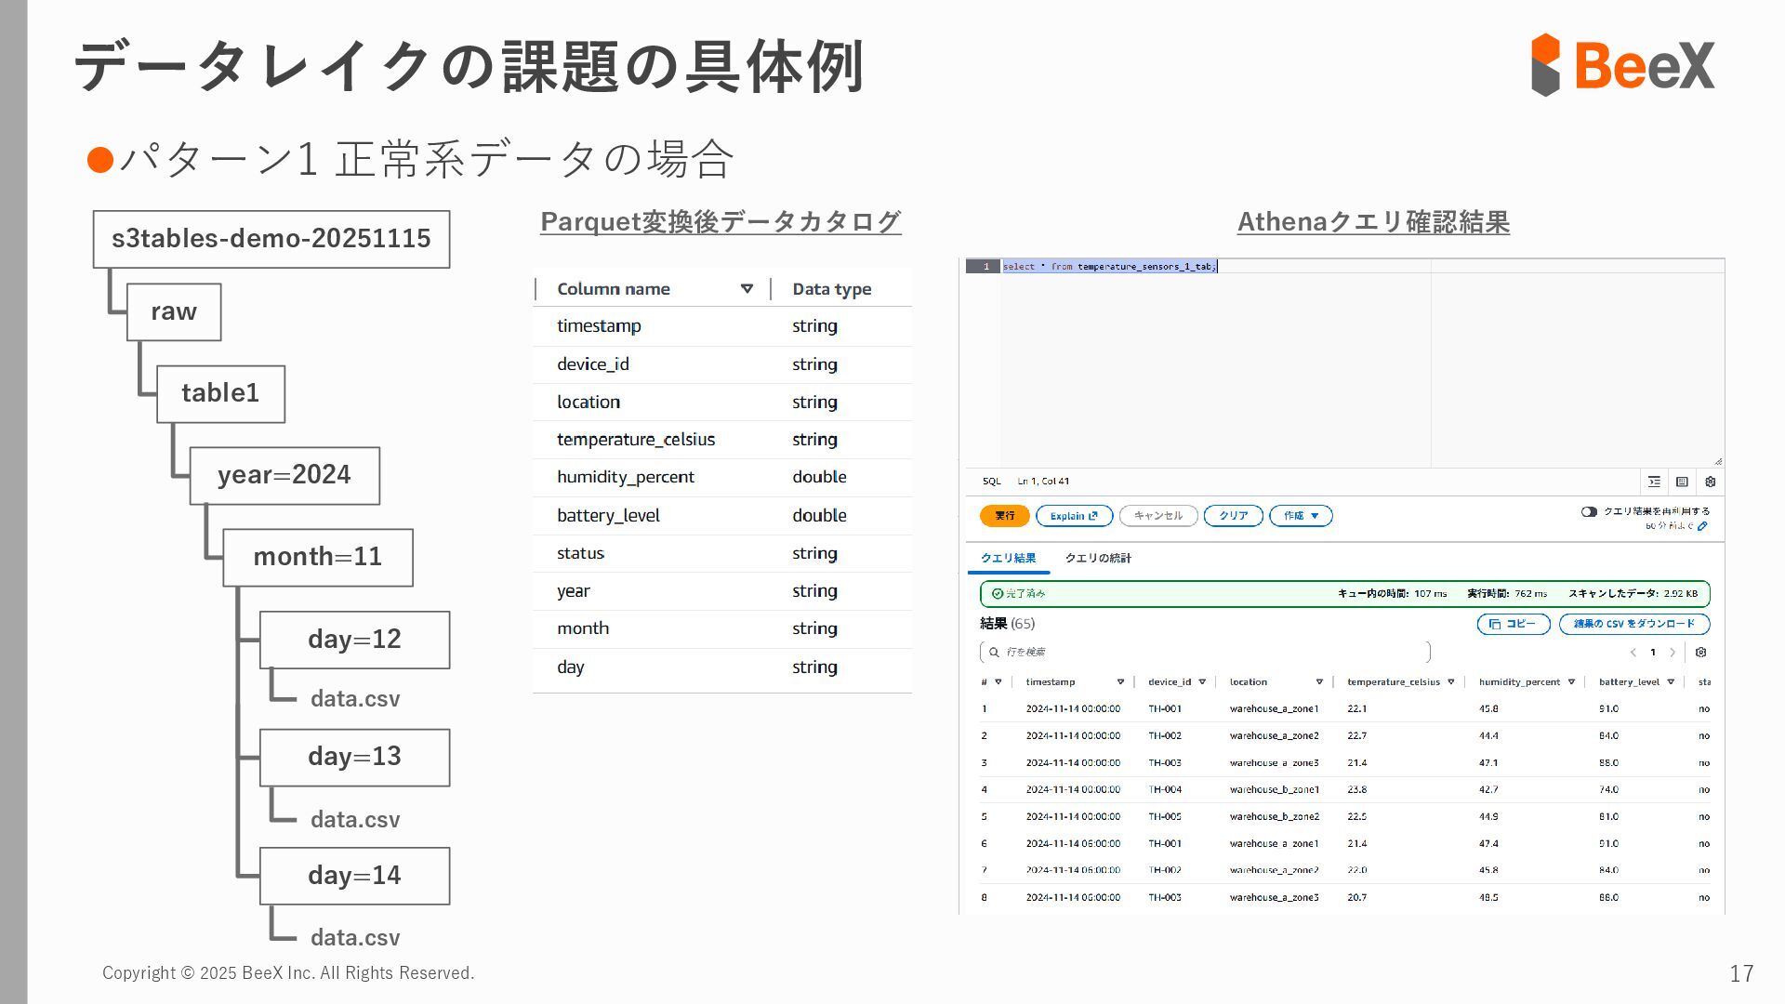Image resolution: width=1785 pixels, height=1004 pixels.
Task: Open the 作成 dropdown button
Action: click(x=1301, y=516)
